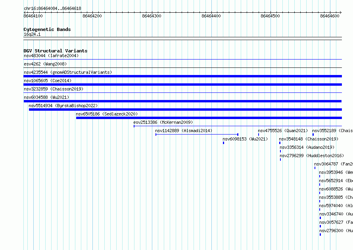This screenshot has width=353, height=250.
Task: Click the 86464400 ruler coordinate
Action: (211, 16)
